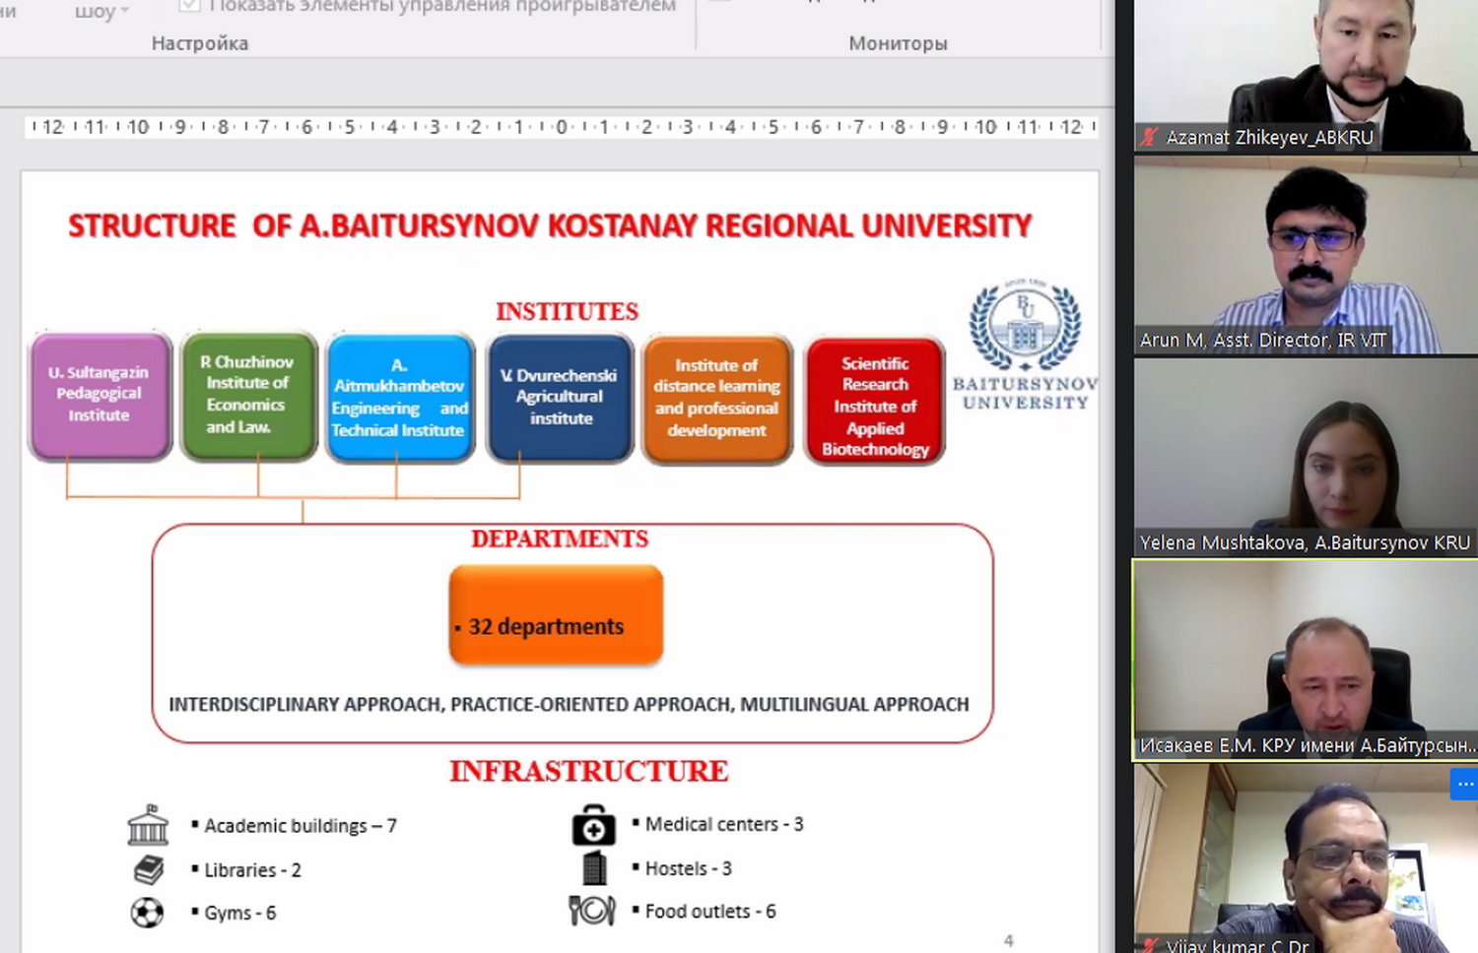Select 'Gyms - 6' text
Viewport: 1478px width, 953px height.
240,913
